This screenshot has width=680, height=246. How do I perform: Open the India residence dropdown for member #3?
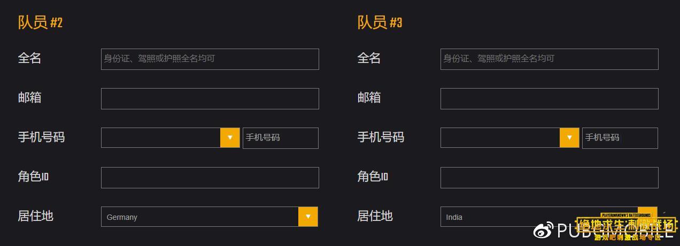click(x=549, y=217)
